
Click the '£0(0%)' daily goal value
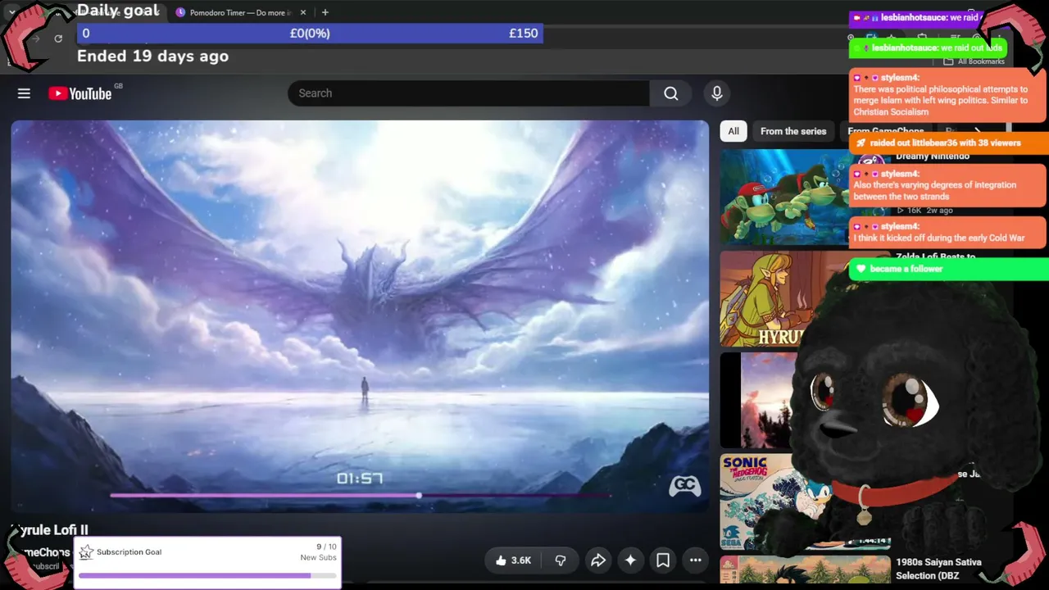click(x=310, y=34)
